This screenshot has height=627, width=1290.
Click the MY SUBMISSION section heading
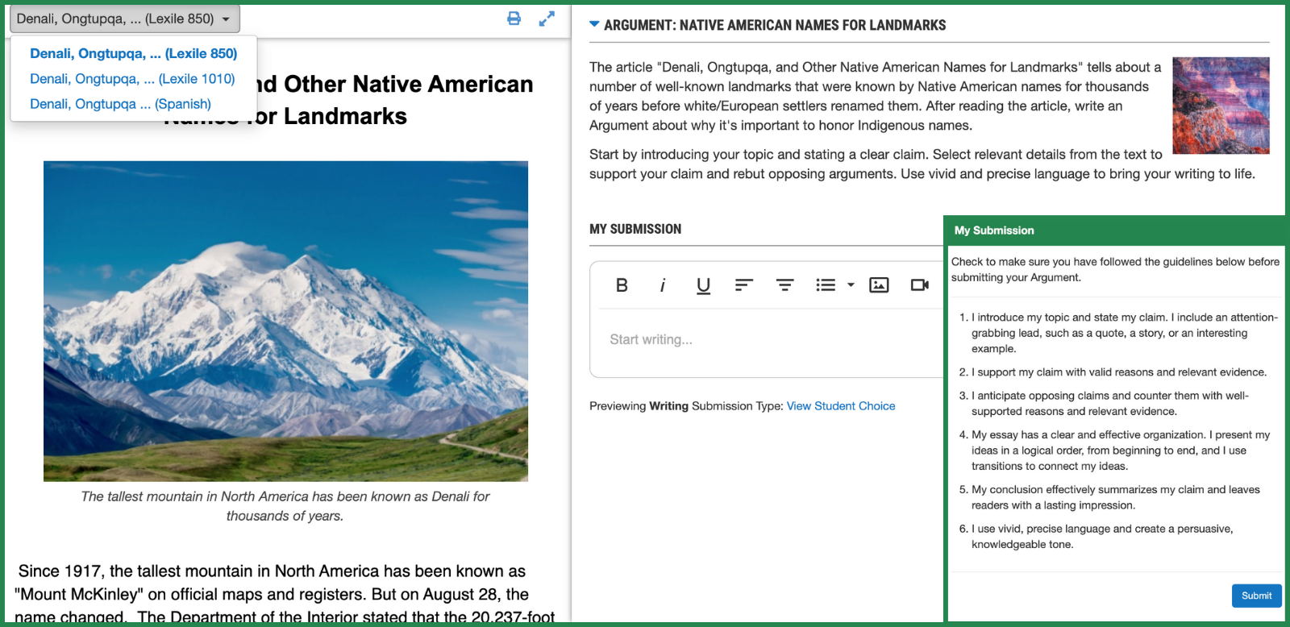coord(635,229)
